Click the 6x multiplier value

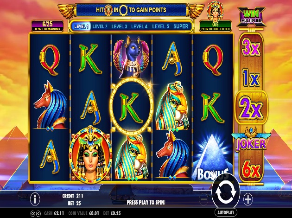click(x=251, y=170)
